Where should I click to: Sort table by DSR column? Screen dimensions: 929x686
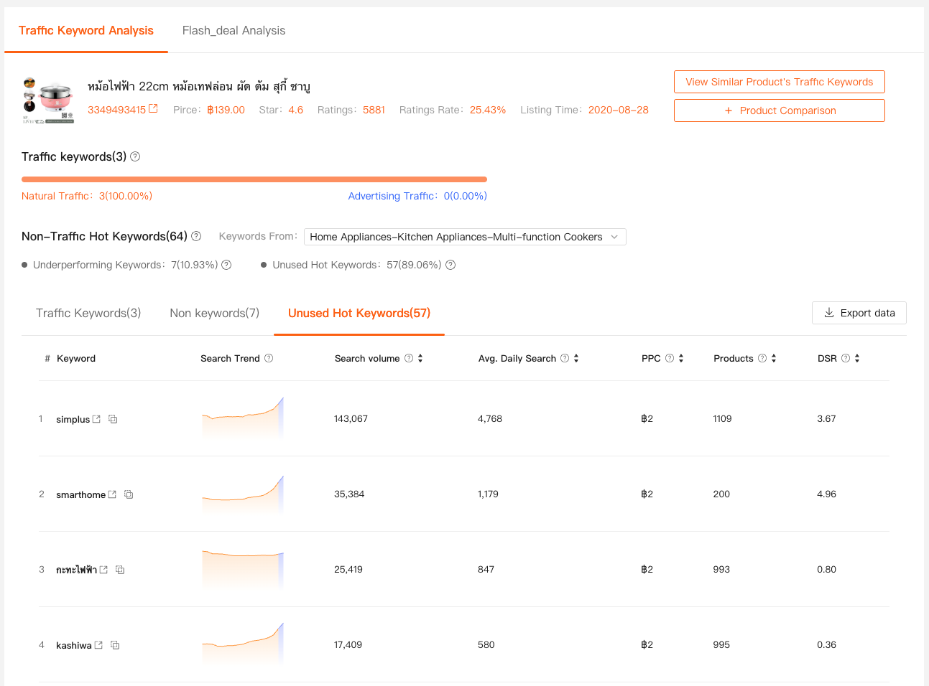857,358
